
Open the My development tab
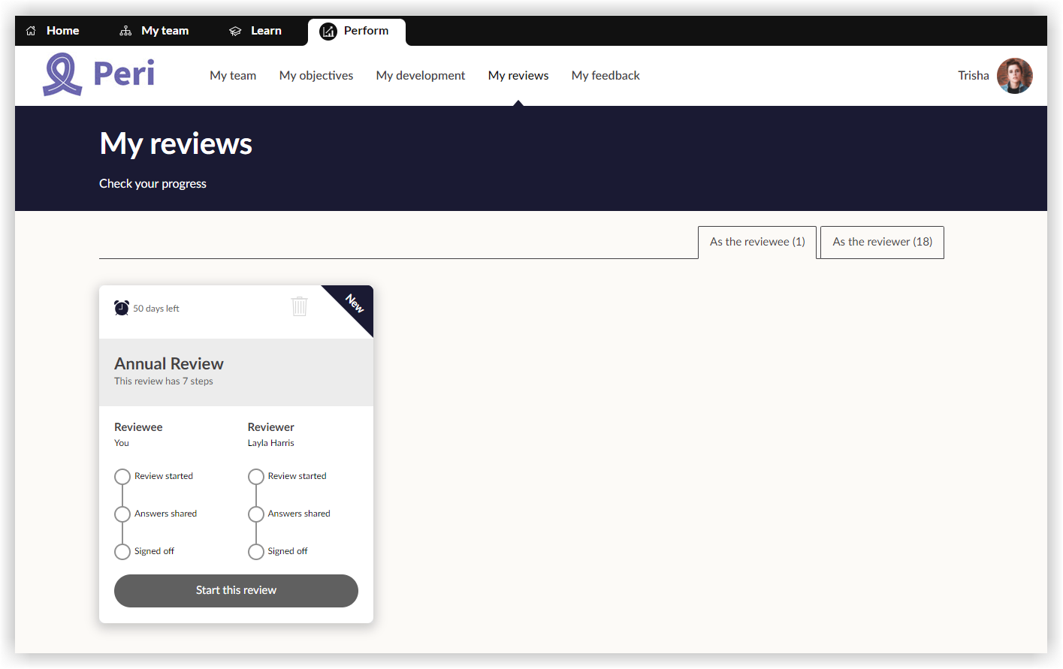[420, 75]
